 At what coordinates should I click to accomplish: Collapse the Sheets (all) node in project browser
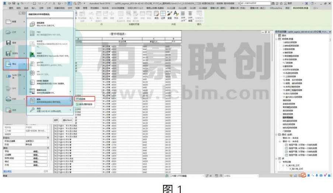tap(277, 135)
